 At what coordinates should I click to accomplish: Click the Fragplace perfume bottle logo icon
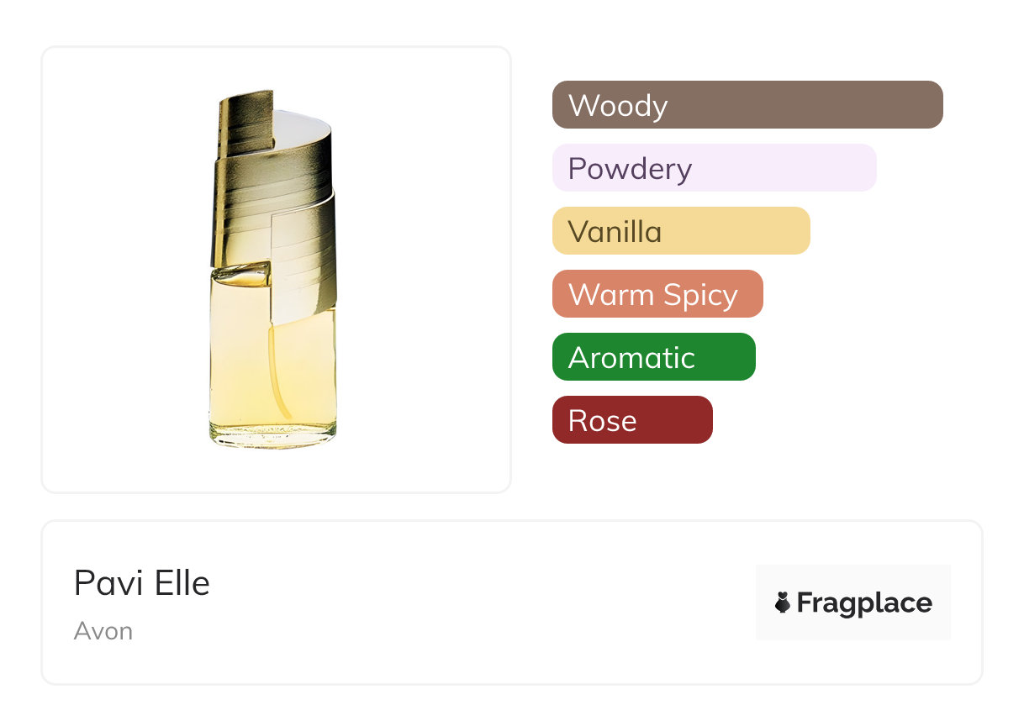tap(783, 602)
